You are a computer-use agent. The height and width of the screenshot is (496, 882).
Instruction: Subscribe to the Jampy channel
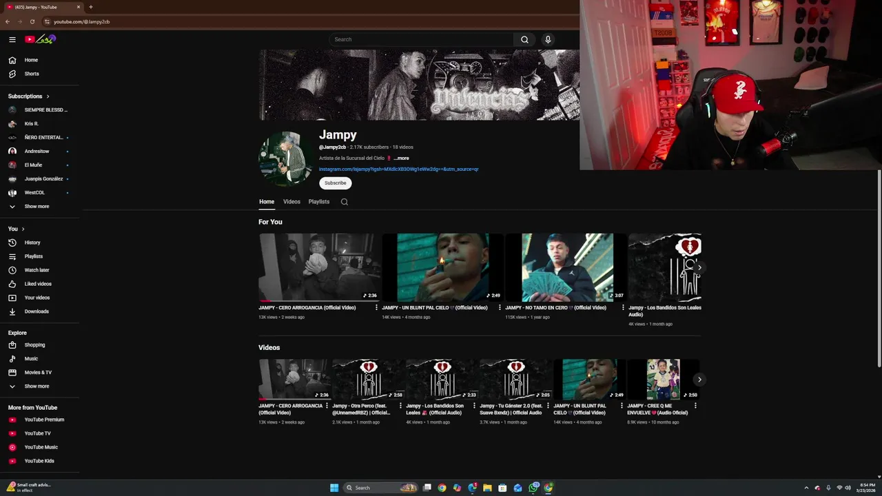(336, 183)
